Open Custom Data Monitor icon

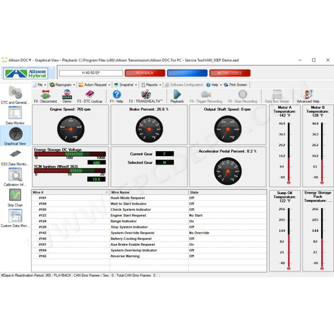tap(15, 216)
